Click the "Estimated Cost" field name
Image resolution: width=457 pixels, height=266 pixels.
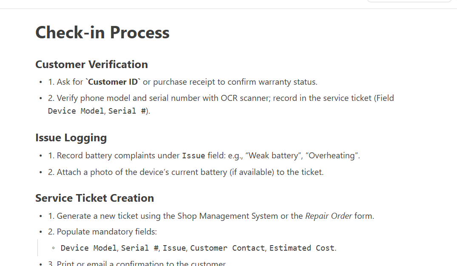[x=302, y=248]
